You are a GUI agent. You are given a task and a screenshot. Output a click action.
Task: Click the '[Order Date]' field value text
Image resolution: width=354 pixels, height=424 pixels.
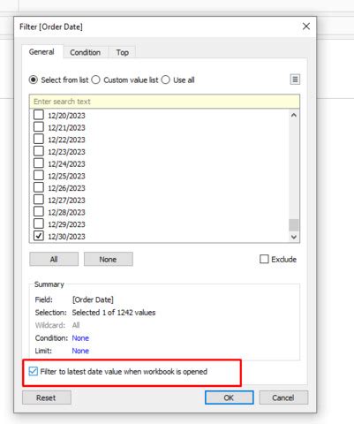[x=93, y=299]
